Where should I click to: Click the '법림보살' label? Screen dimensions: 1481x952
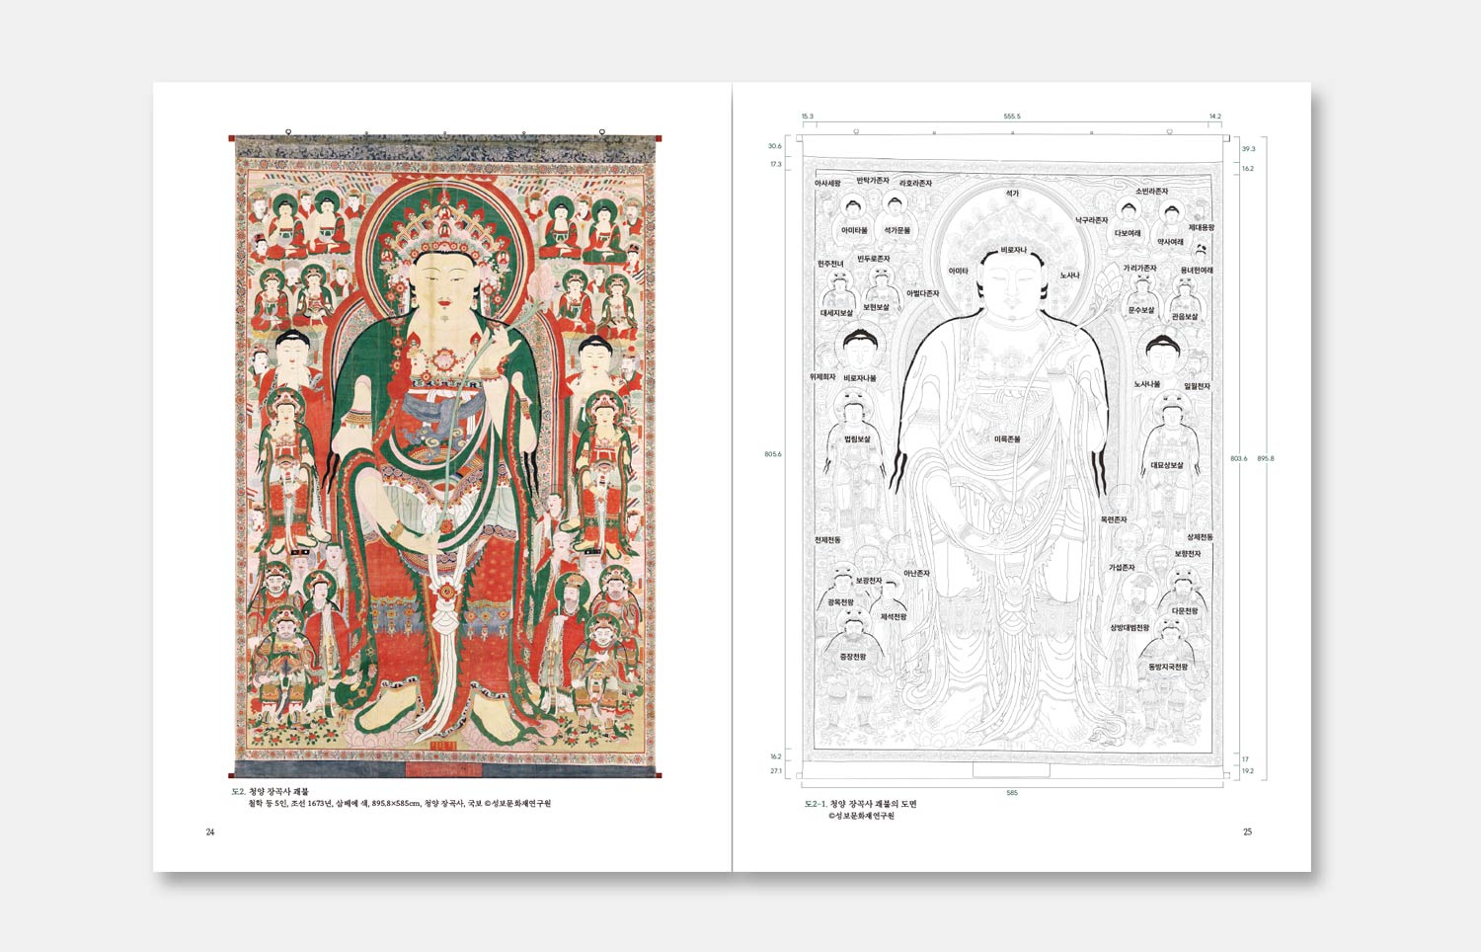(x=857, y=438)
